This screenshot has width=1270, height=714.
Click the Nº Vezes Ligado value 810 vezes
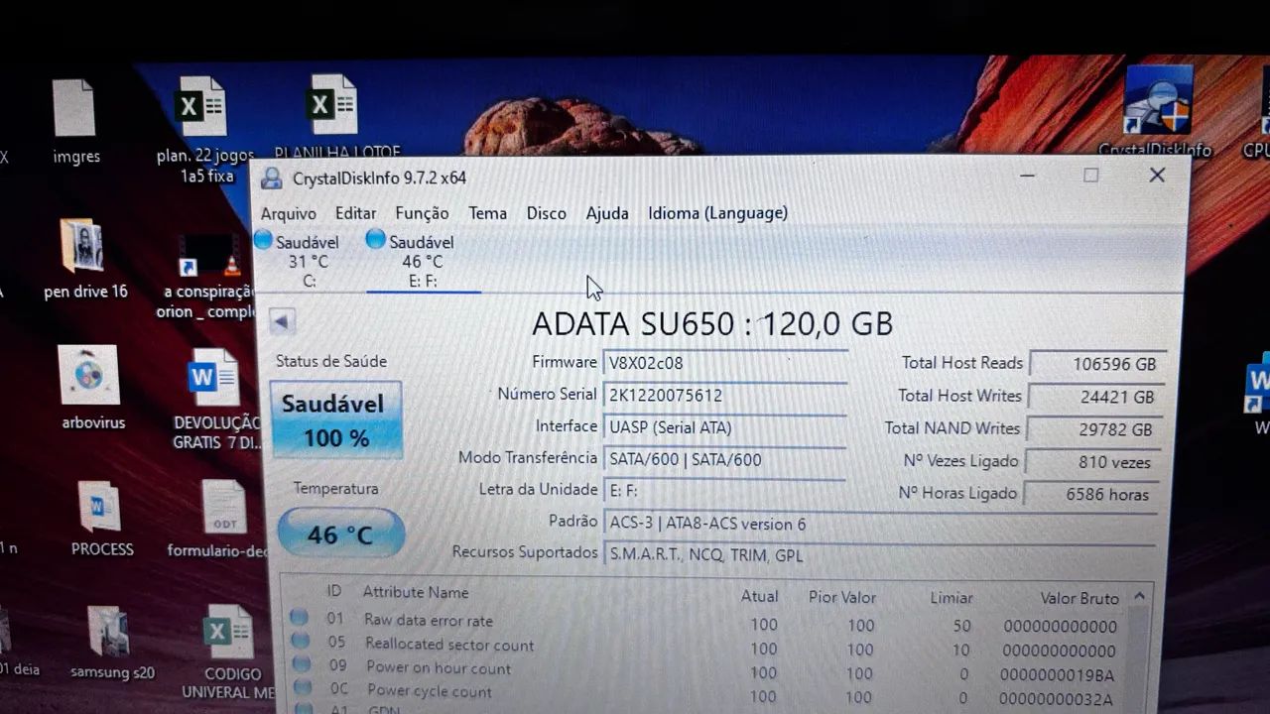pos(1093,462)
